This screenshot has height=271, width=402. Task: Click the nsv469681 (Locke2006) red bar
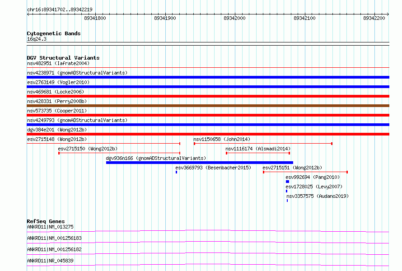(x=208, y=96)
